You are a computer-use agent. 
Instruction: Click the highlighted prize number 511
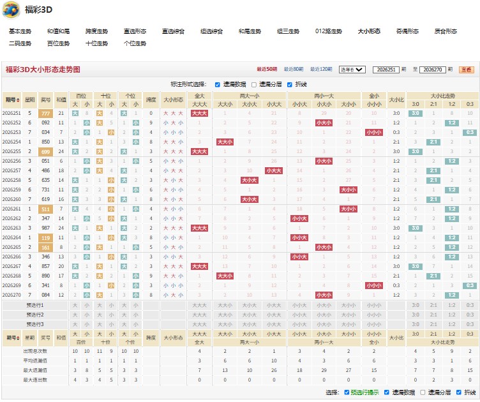[x=45, y=209]
